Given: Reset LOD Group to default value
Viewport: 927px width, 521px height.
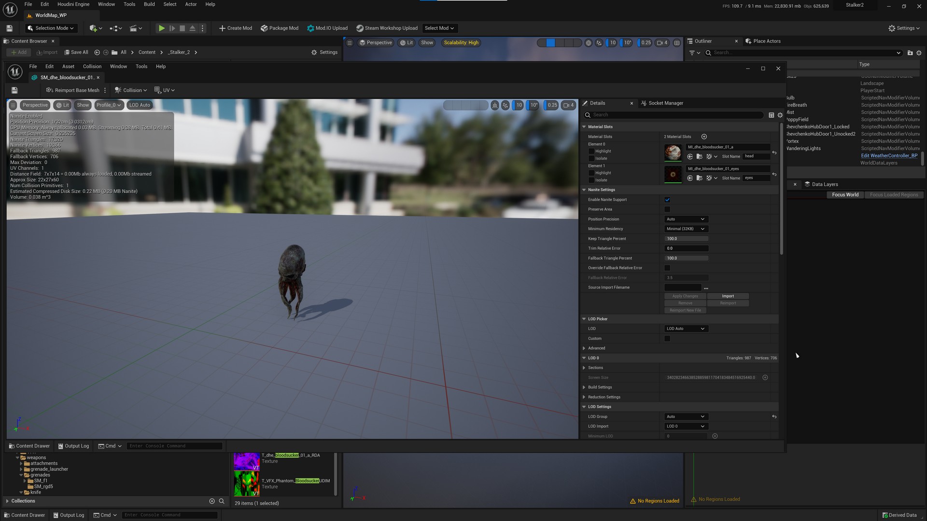Looking at the screenshot, I should tap(774, 417).
